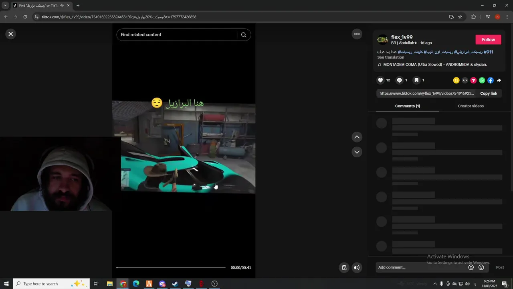Like the video with the heart icon

[x=380, y=80]
